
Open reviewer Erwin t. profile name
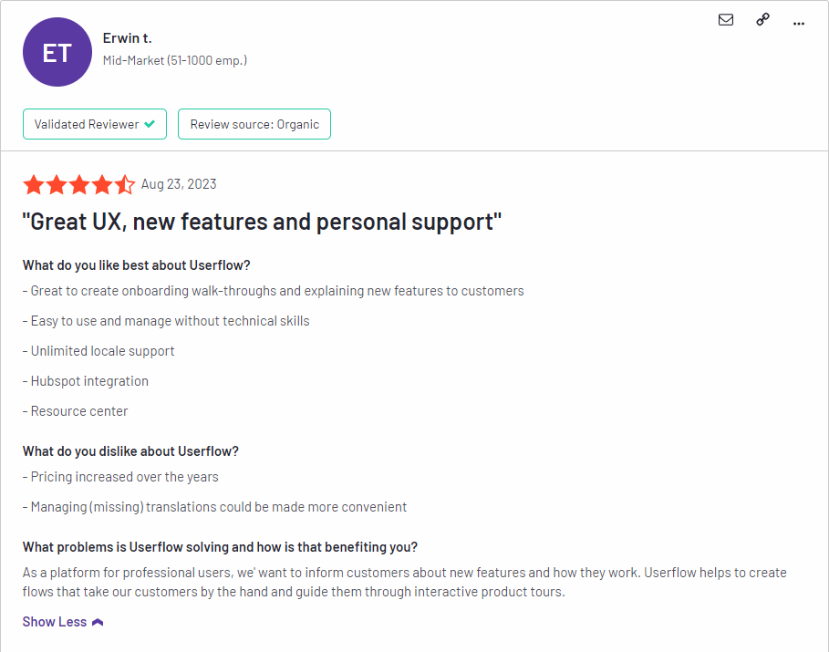click(127, 38)
